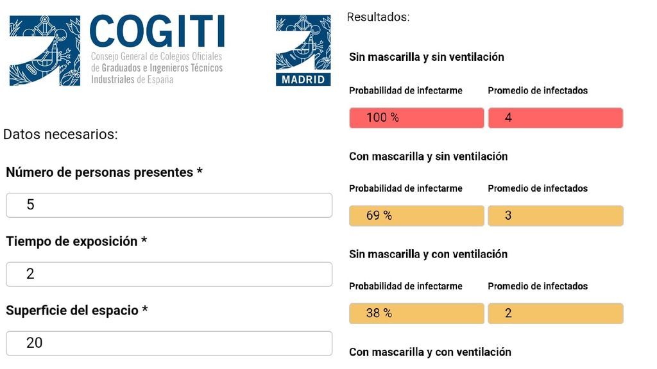The width and height of the screenshot is (657, 369).
Task: Click the COGITI Madrid logo icon
Action: (x=303, y=51)
